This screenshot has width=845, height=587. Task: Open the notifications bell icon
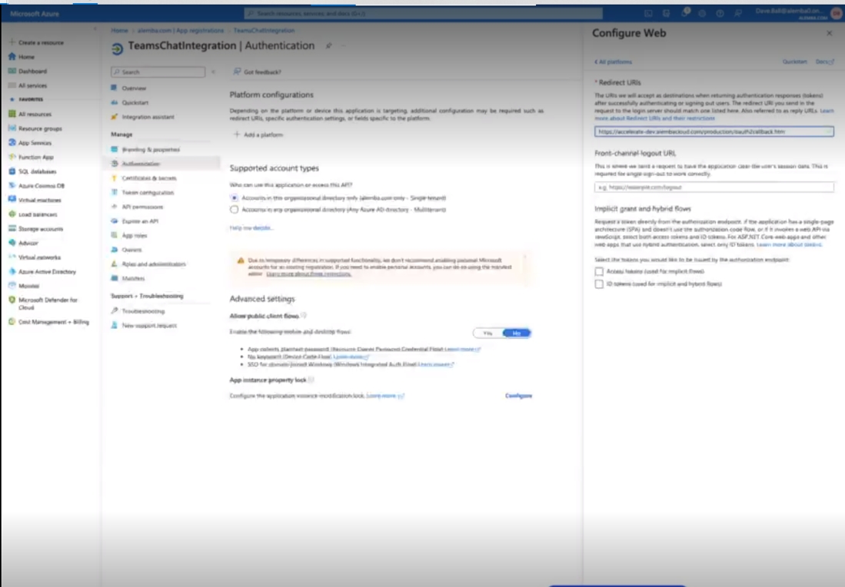[684, 13]
